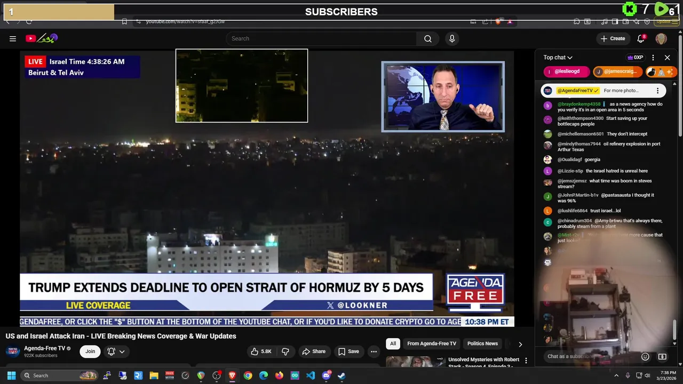Open Visual Studio Code from the taskbar
Viewport: 683px width, 384px height.
pyautogui.click(x=311, y=375)
